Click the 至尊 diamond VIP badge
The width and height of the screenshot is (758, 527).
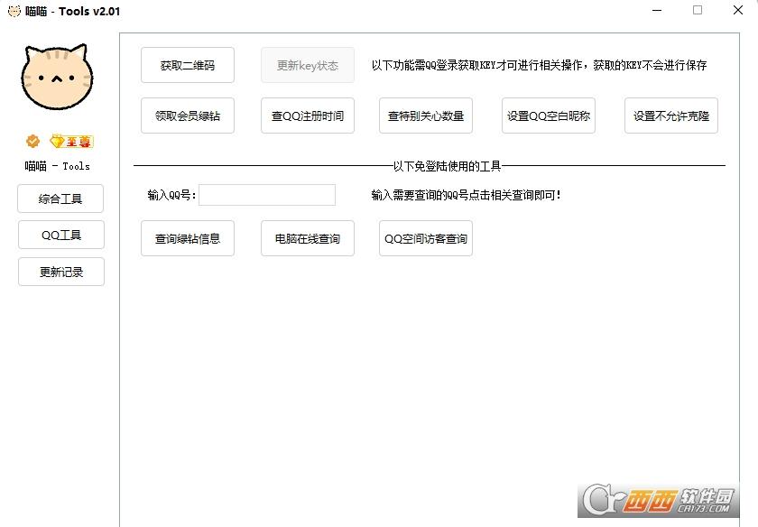click(x=71, y=141)
